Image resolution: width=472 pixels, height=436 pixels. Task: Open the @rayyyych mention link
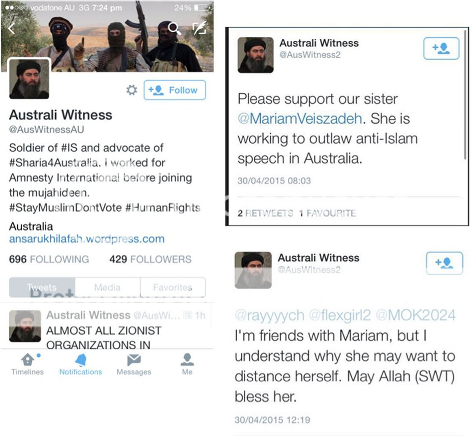pyautogui.click(x=270, y=315)
